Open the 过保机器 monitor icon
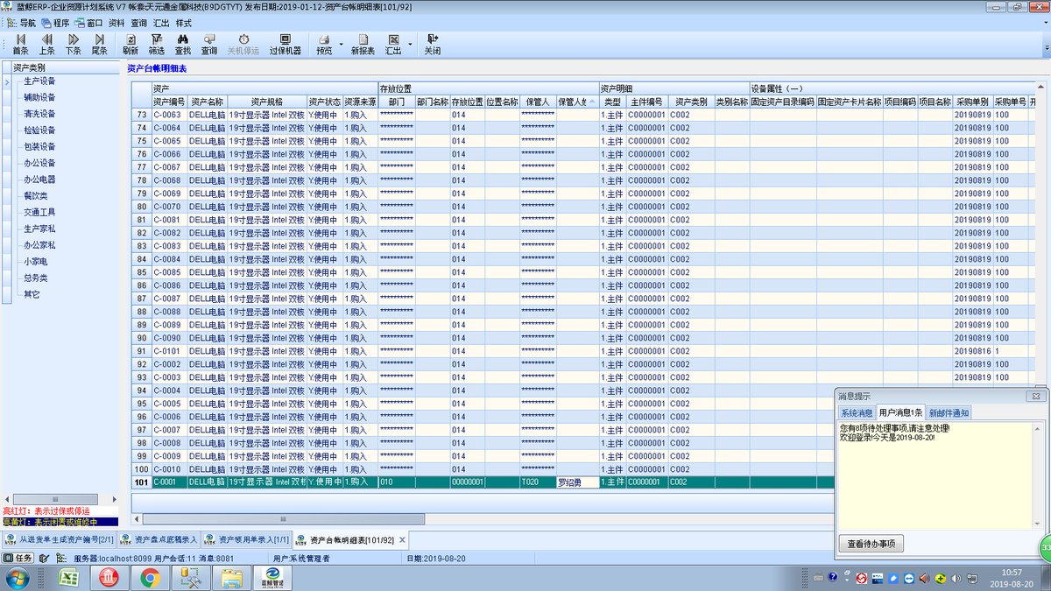 (285, 45)
